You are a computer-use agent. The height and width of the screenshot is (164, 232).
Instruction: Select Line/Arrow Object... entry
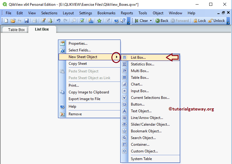coord(150,118)
